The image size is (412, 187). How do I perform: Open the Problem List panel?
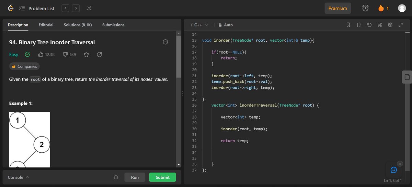37,8
